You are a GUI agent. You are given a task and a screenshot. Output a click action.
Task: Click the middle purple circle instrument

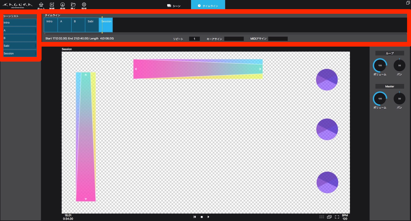[327, 129]
